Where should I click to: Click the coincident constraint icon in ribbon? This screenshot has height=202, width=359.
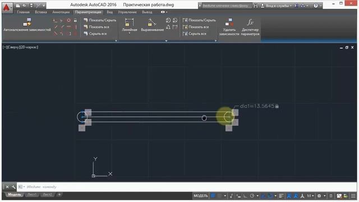[x=56, y=20]
